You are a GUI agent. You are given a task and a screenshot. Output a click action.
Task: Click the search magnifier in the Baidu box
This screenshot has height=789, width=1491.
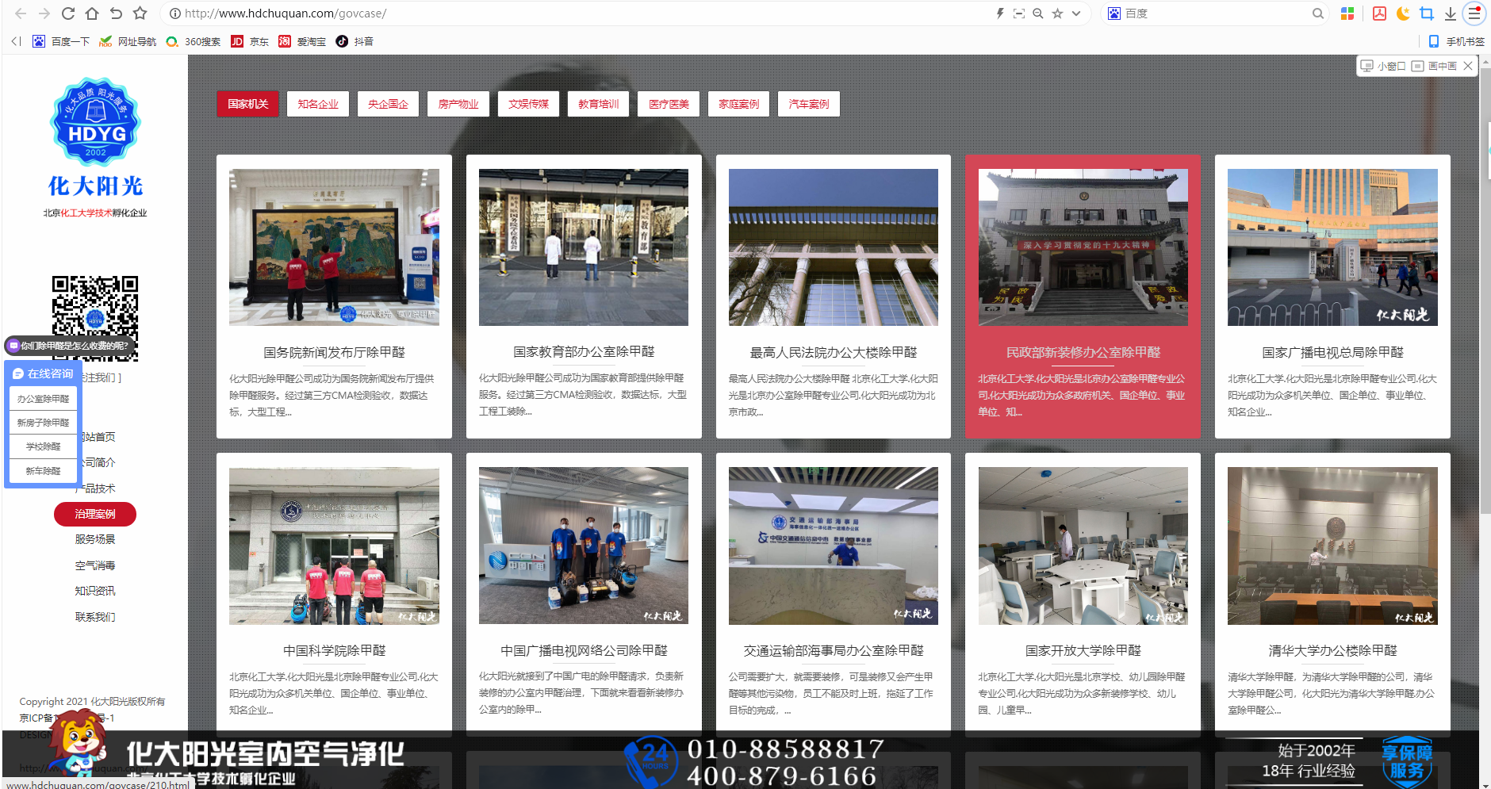point(1318,13)
